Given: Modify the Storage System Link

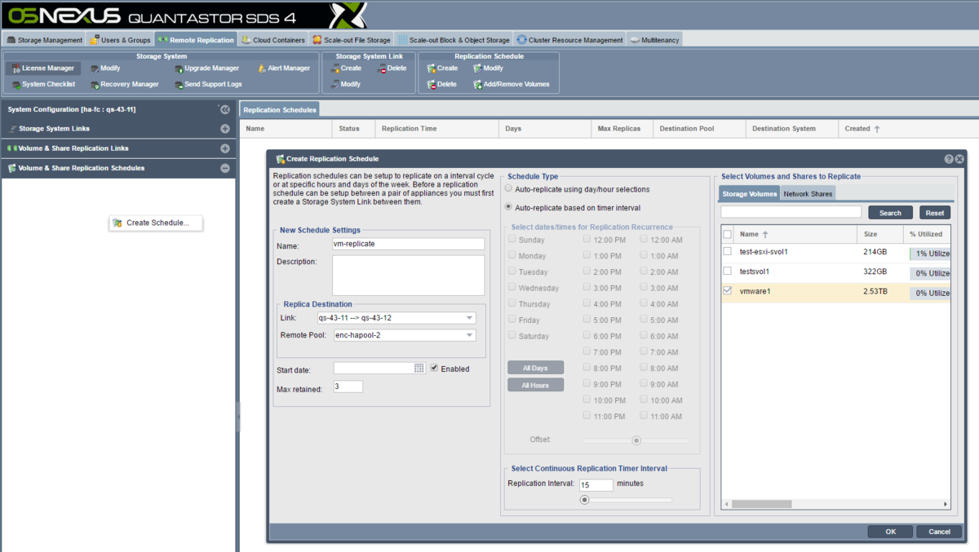Looking at the screenshot, I should coord(346,84).
